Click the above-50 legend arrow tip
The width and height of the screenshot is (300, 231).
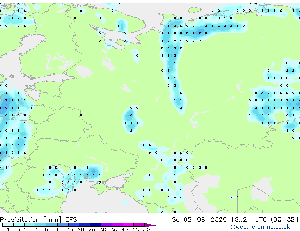pyautogui.click(x=150, y=225)
